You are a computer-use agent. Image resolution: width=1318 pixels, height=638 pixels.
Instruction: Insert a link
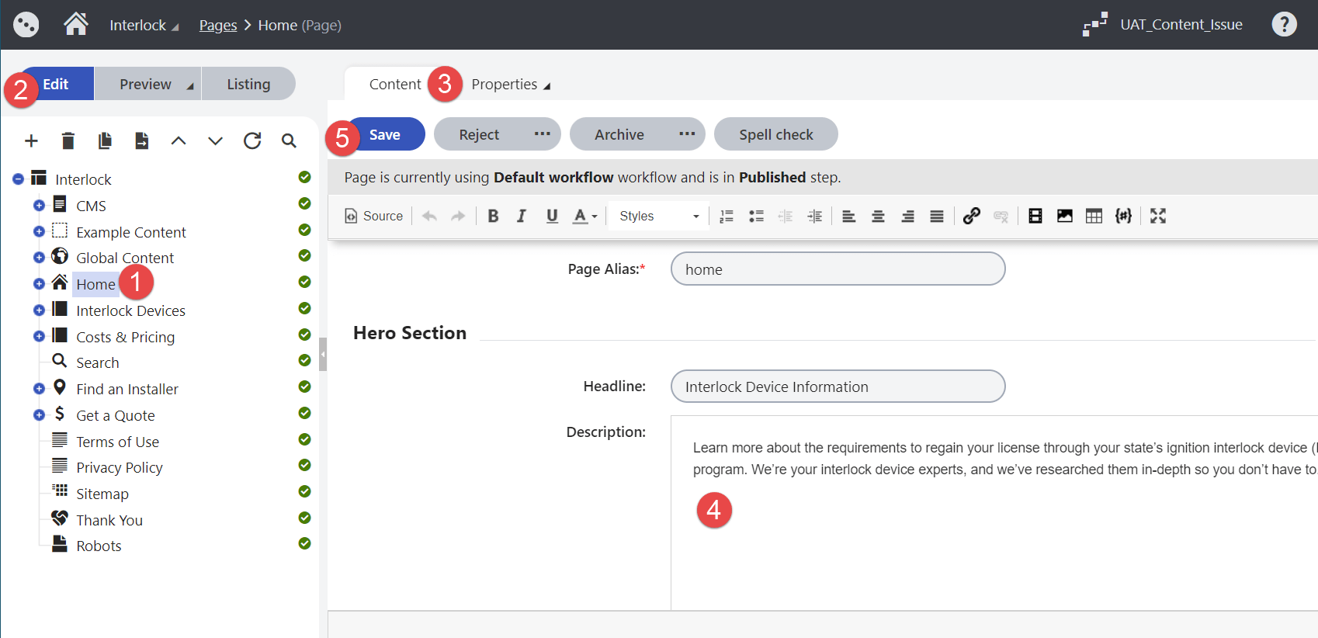coord(971,216)
